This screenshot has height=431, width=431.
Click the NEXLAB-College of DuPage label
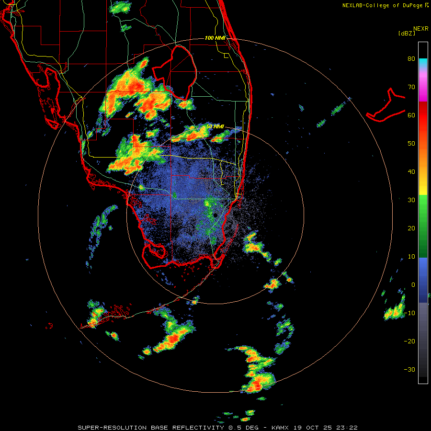(383, 5)
